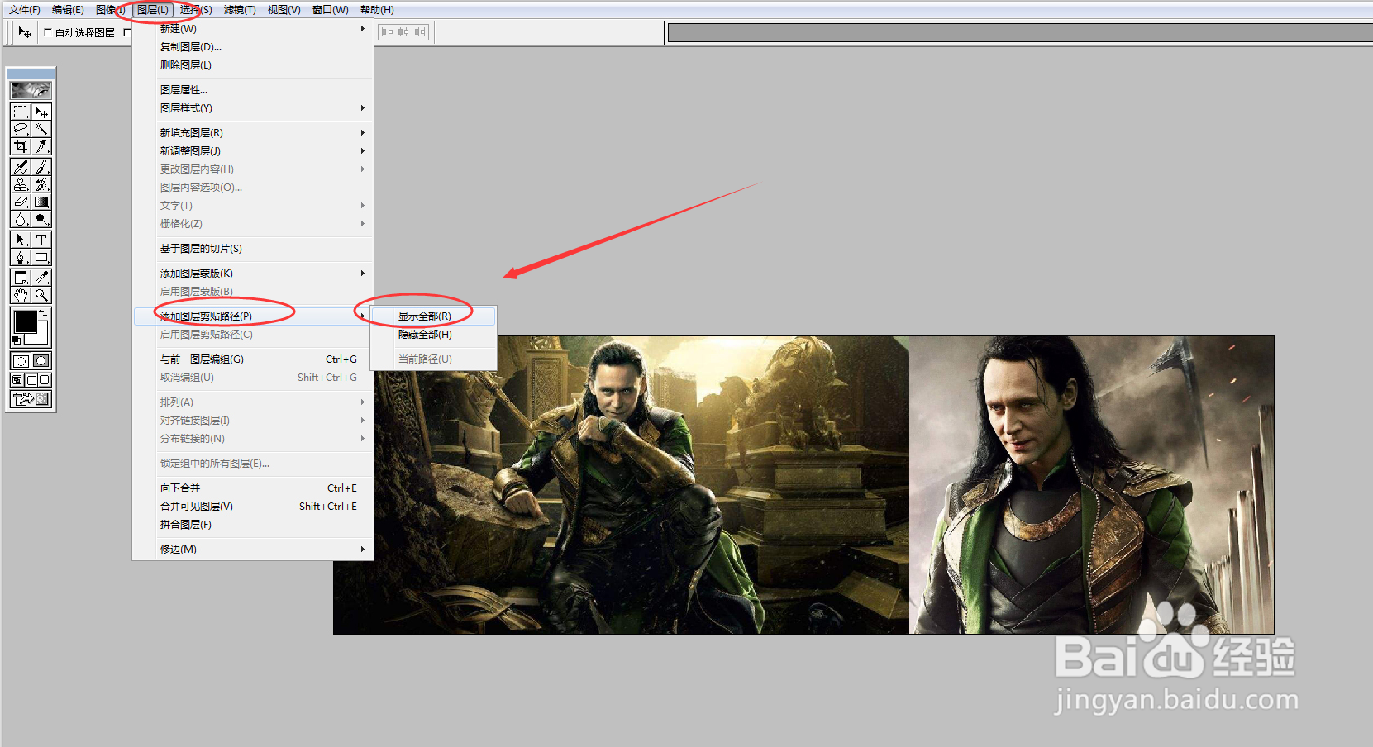Select the Hand tool
Image resolution: width=1373 pixels, height=747 pixels.
coord(21,295)
